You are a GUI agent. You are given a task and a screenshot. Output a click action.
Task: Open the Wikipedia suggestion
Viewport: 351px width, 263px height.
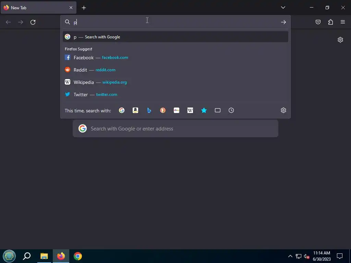[x=175, y=82]
